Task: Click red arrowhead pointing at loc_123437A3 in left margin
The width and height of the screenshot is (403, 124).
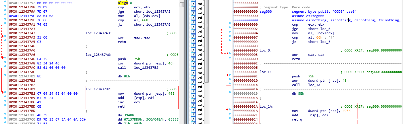Action: pos(3,36)
